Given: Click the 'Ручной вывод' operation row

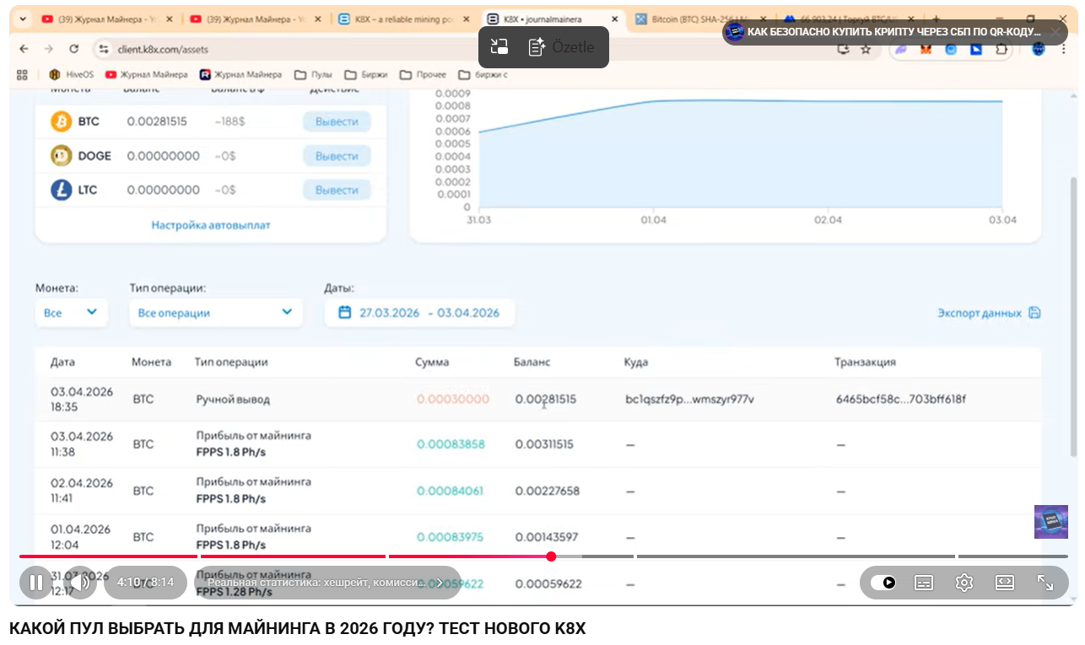Looking at the screenshot, I should tap(538, 399).
